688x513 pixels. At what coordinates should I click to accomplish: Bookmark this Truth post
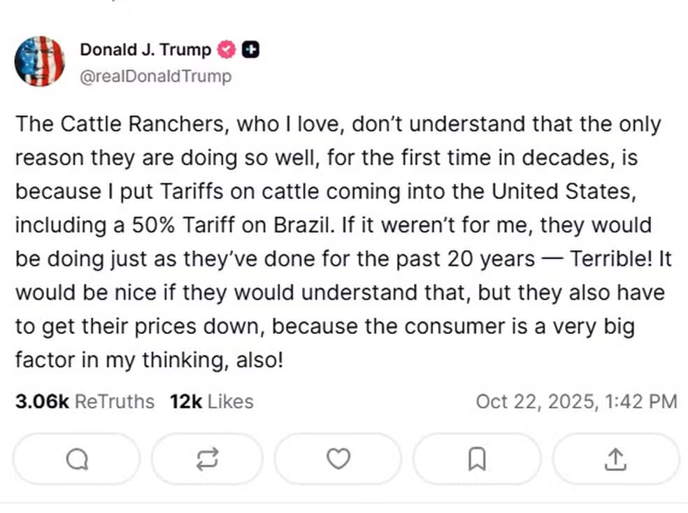tap(477, 459)
